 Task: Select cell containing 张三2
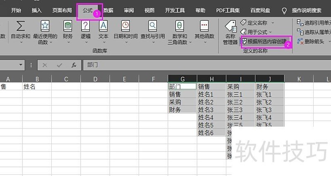(241, 102)
